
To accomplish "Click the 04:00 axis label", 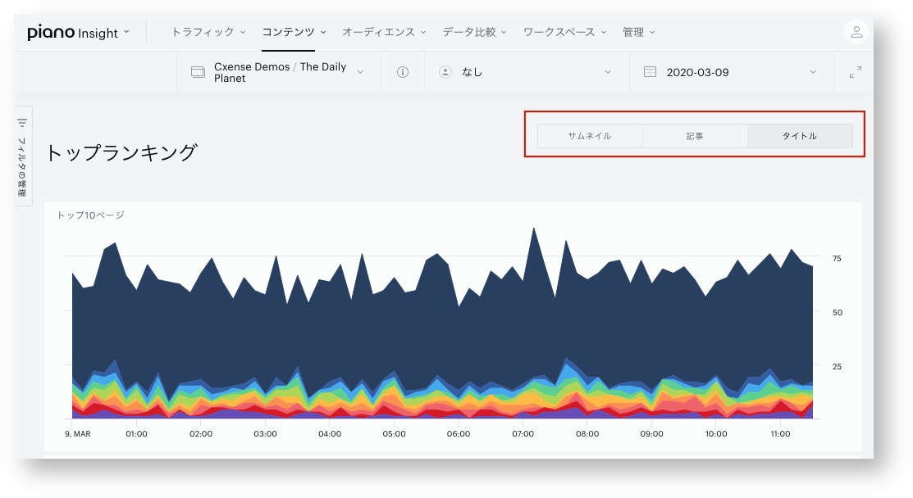I will point(330,433).
